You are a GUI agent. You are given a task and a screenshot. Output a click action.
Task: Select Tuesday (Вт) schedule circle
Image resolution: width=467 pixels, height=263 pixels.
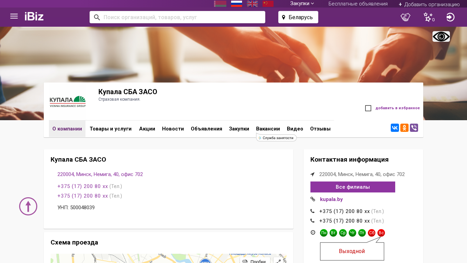(333, 233)
